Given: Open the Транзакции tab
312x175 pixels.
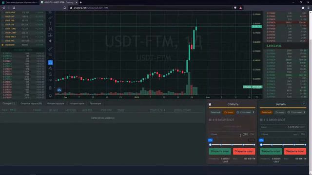Looking at the screenshot, I should 96,104.
